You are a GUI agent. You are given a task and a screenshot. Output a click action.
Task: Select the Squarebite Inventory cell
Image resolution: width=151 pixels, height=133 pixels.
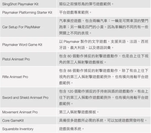coord(28,129)
